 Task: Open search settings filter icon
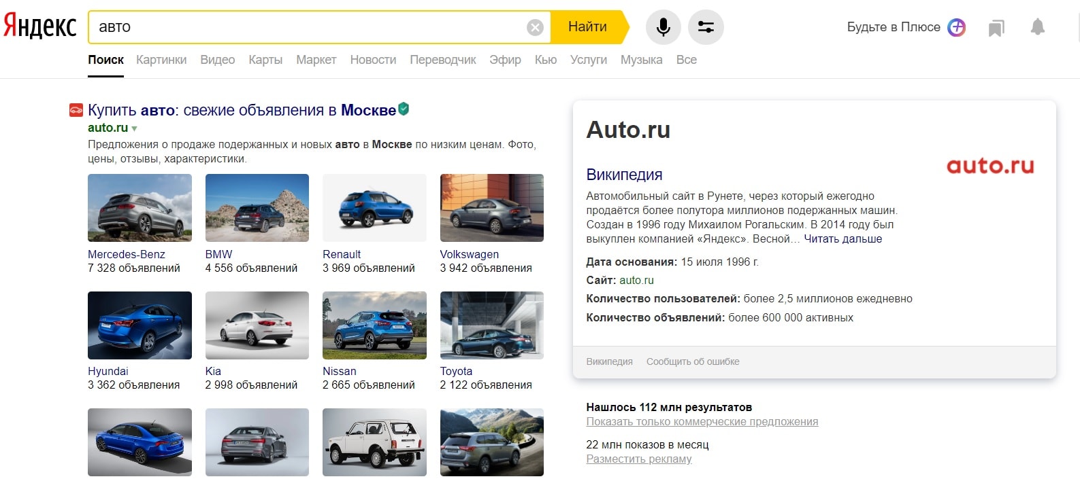click(706, 27)
